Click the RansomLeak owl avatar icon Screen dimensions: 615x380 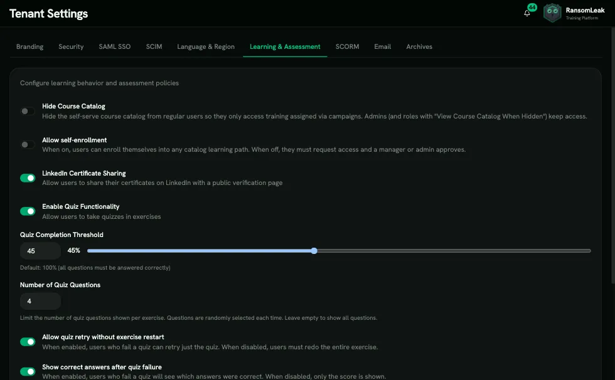tap(552, 13)
